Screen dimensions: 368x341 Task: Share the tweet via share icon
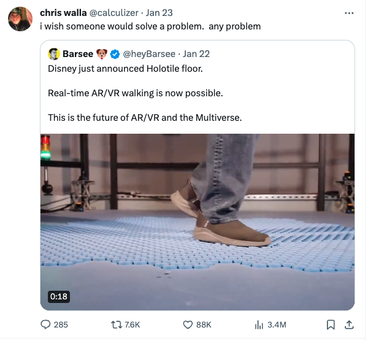349,324
